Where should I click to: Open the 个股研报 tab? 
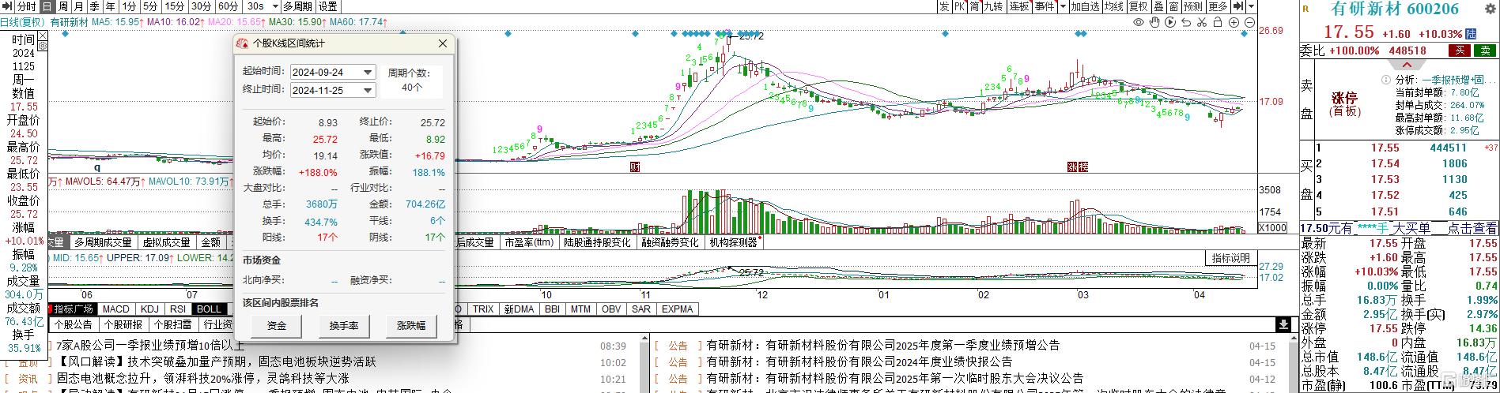123,324
